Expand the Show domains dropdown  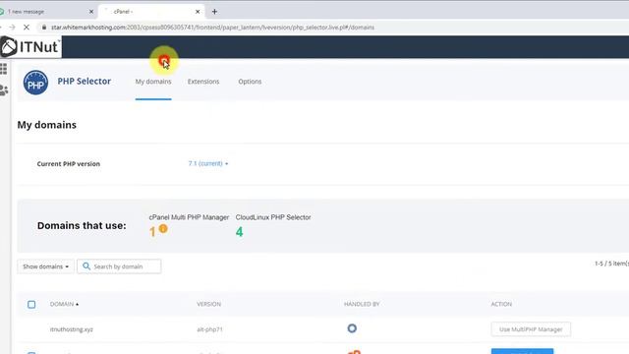pyautogui.click(x=46, y=266)
